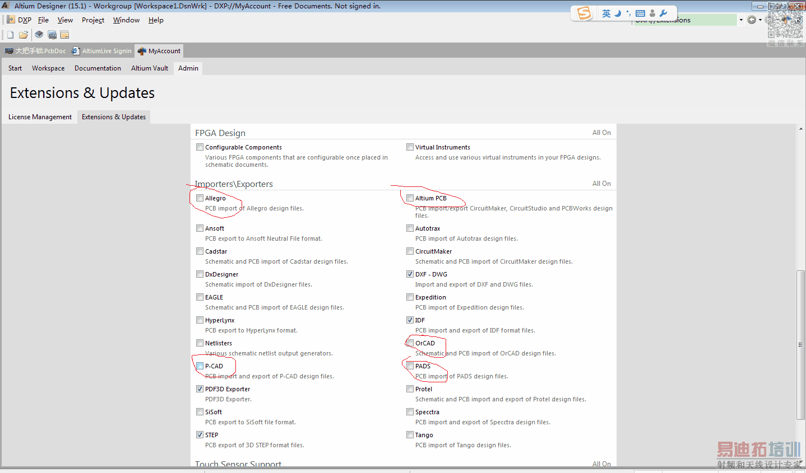Click the chip-shaped devices view toolbar icon

(39, 35)
